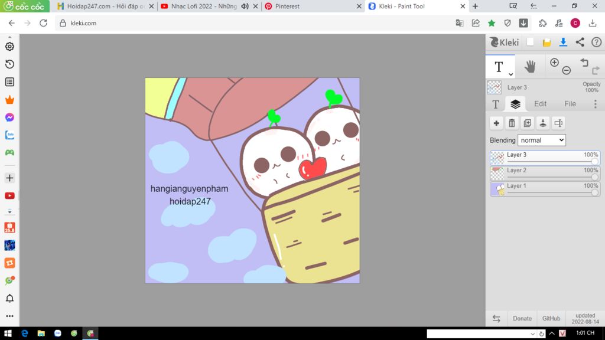Flip the Kleki interface side with arrows icon
This screenshot has width=605, height=340.
point(496,318)
